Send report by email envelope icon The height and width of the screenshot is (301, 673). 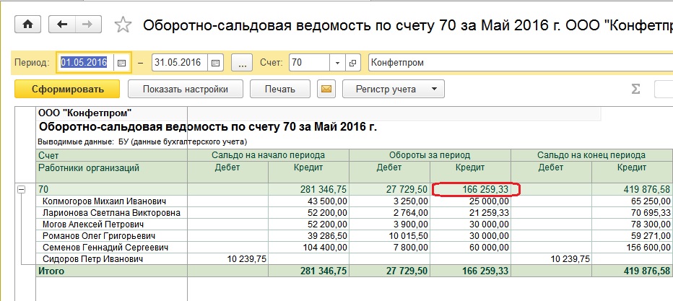tap(326, 90)
